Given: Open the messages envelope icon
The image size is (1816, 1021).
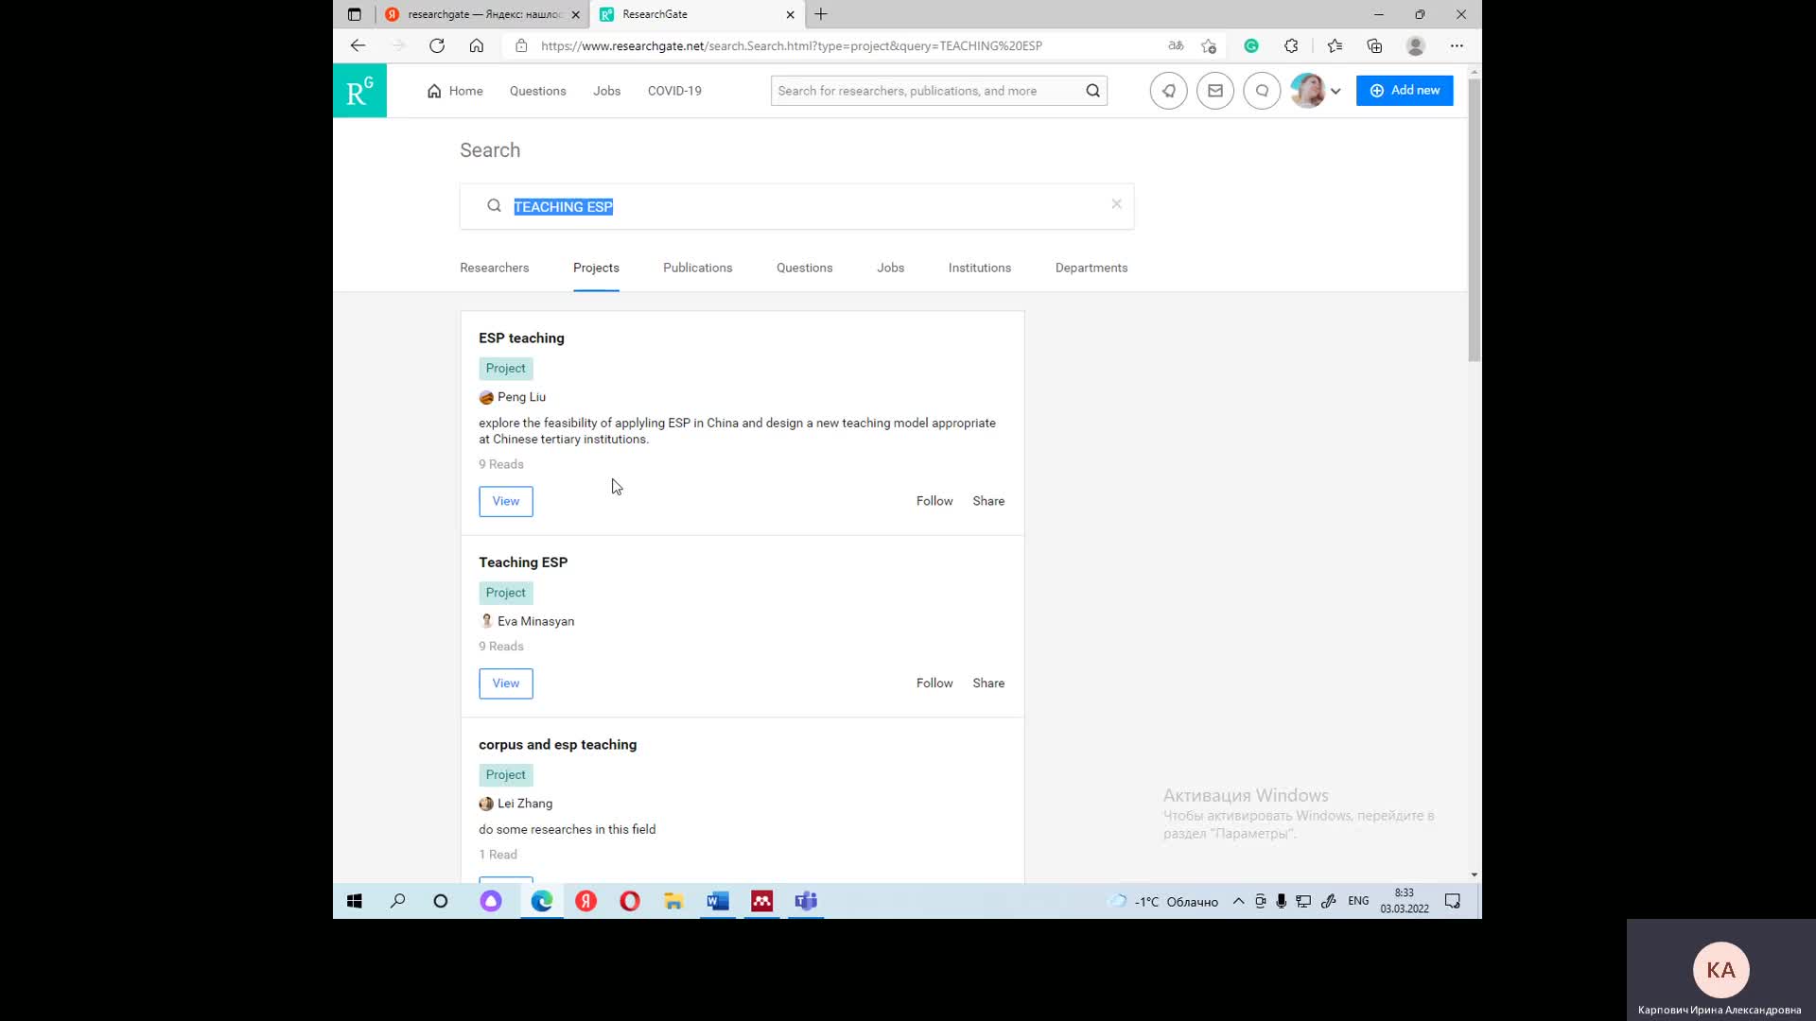Looking at the screenshot, I should point(1214,91).
